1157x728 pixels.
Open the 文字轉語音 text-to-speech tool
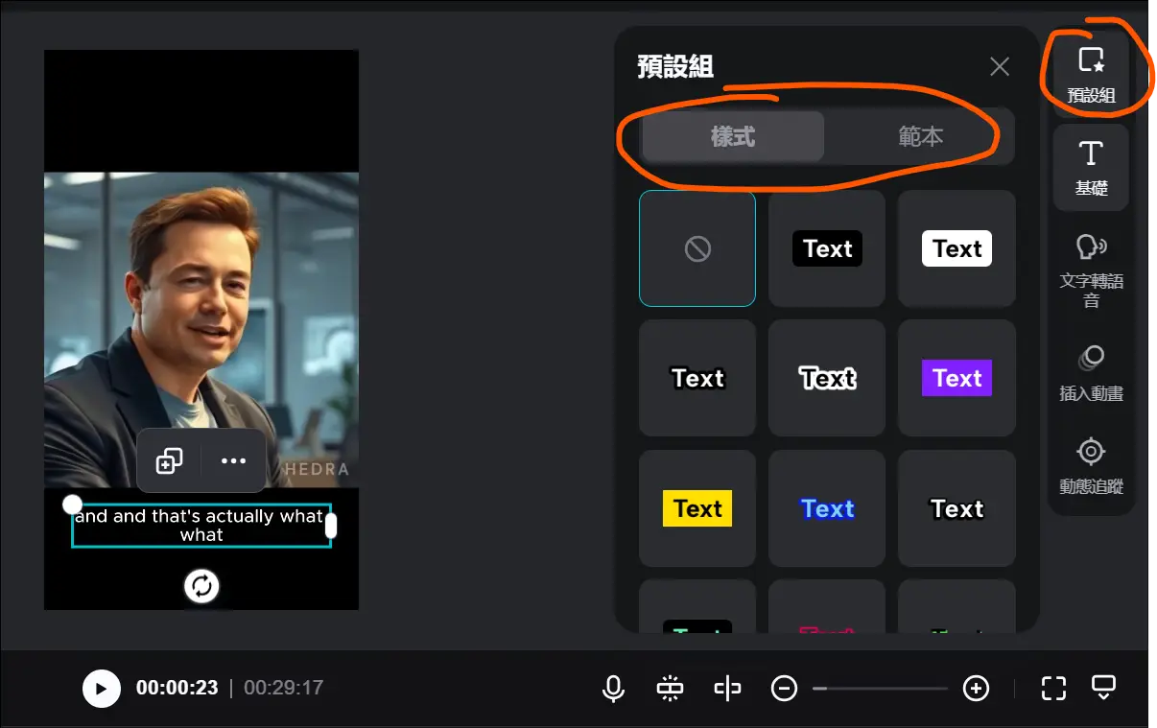point(1091,270)
